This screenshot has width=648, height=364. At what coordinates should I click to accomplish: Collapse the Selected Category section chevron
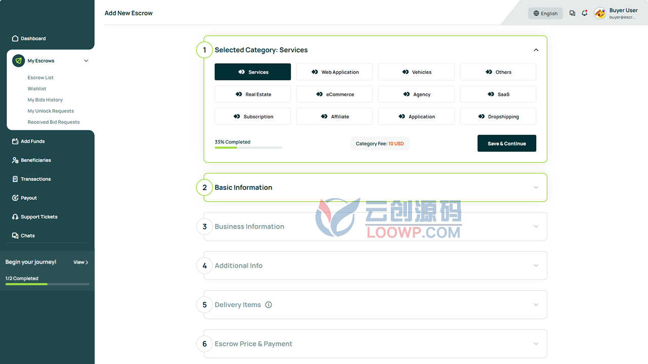coord(536,50)
